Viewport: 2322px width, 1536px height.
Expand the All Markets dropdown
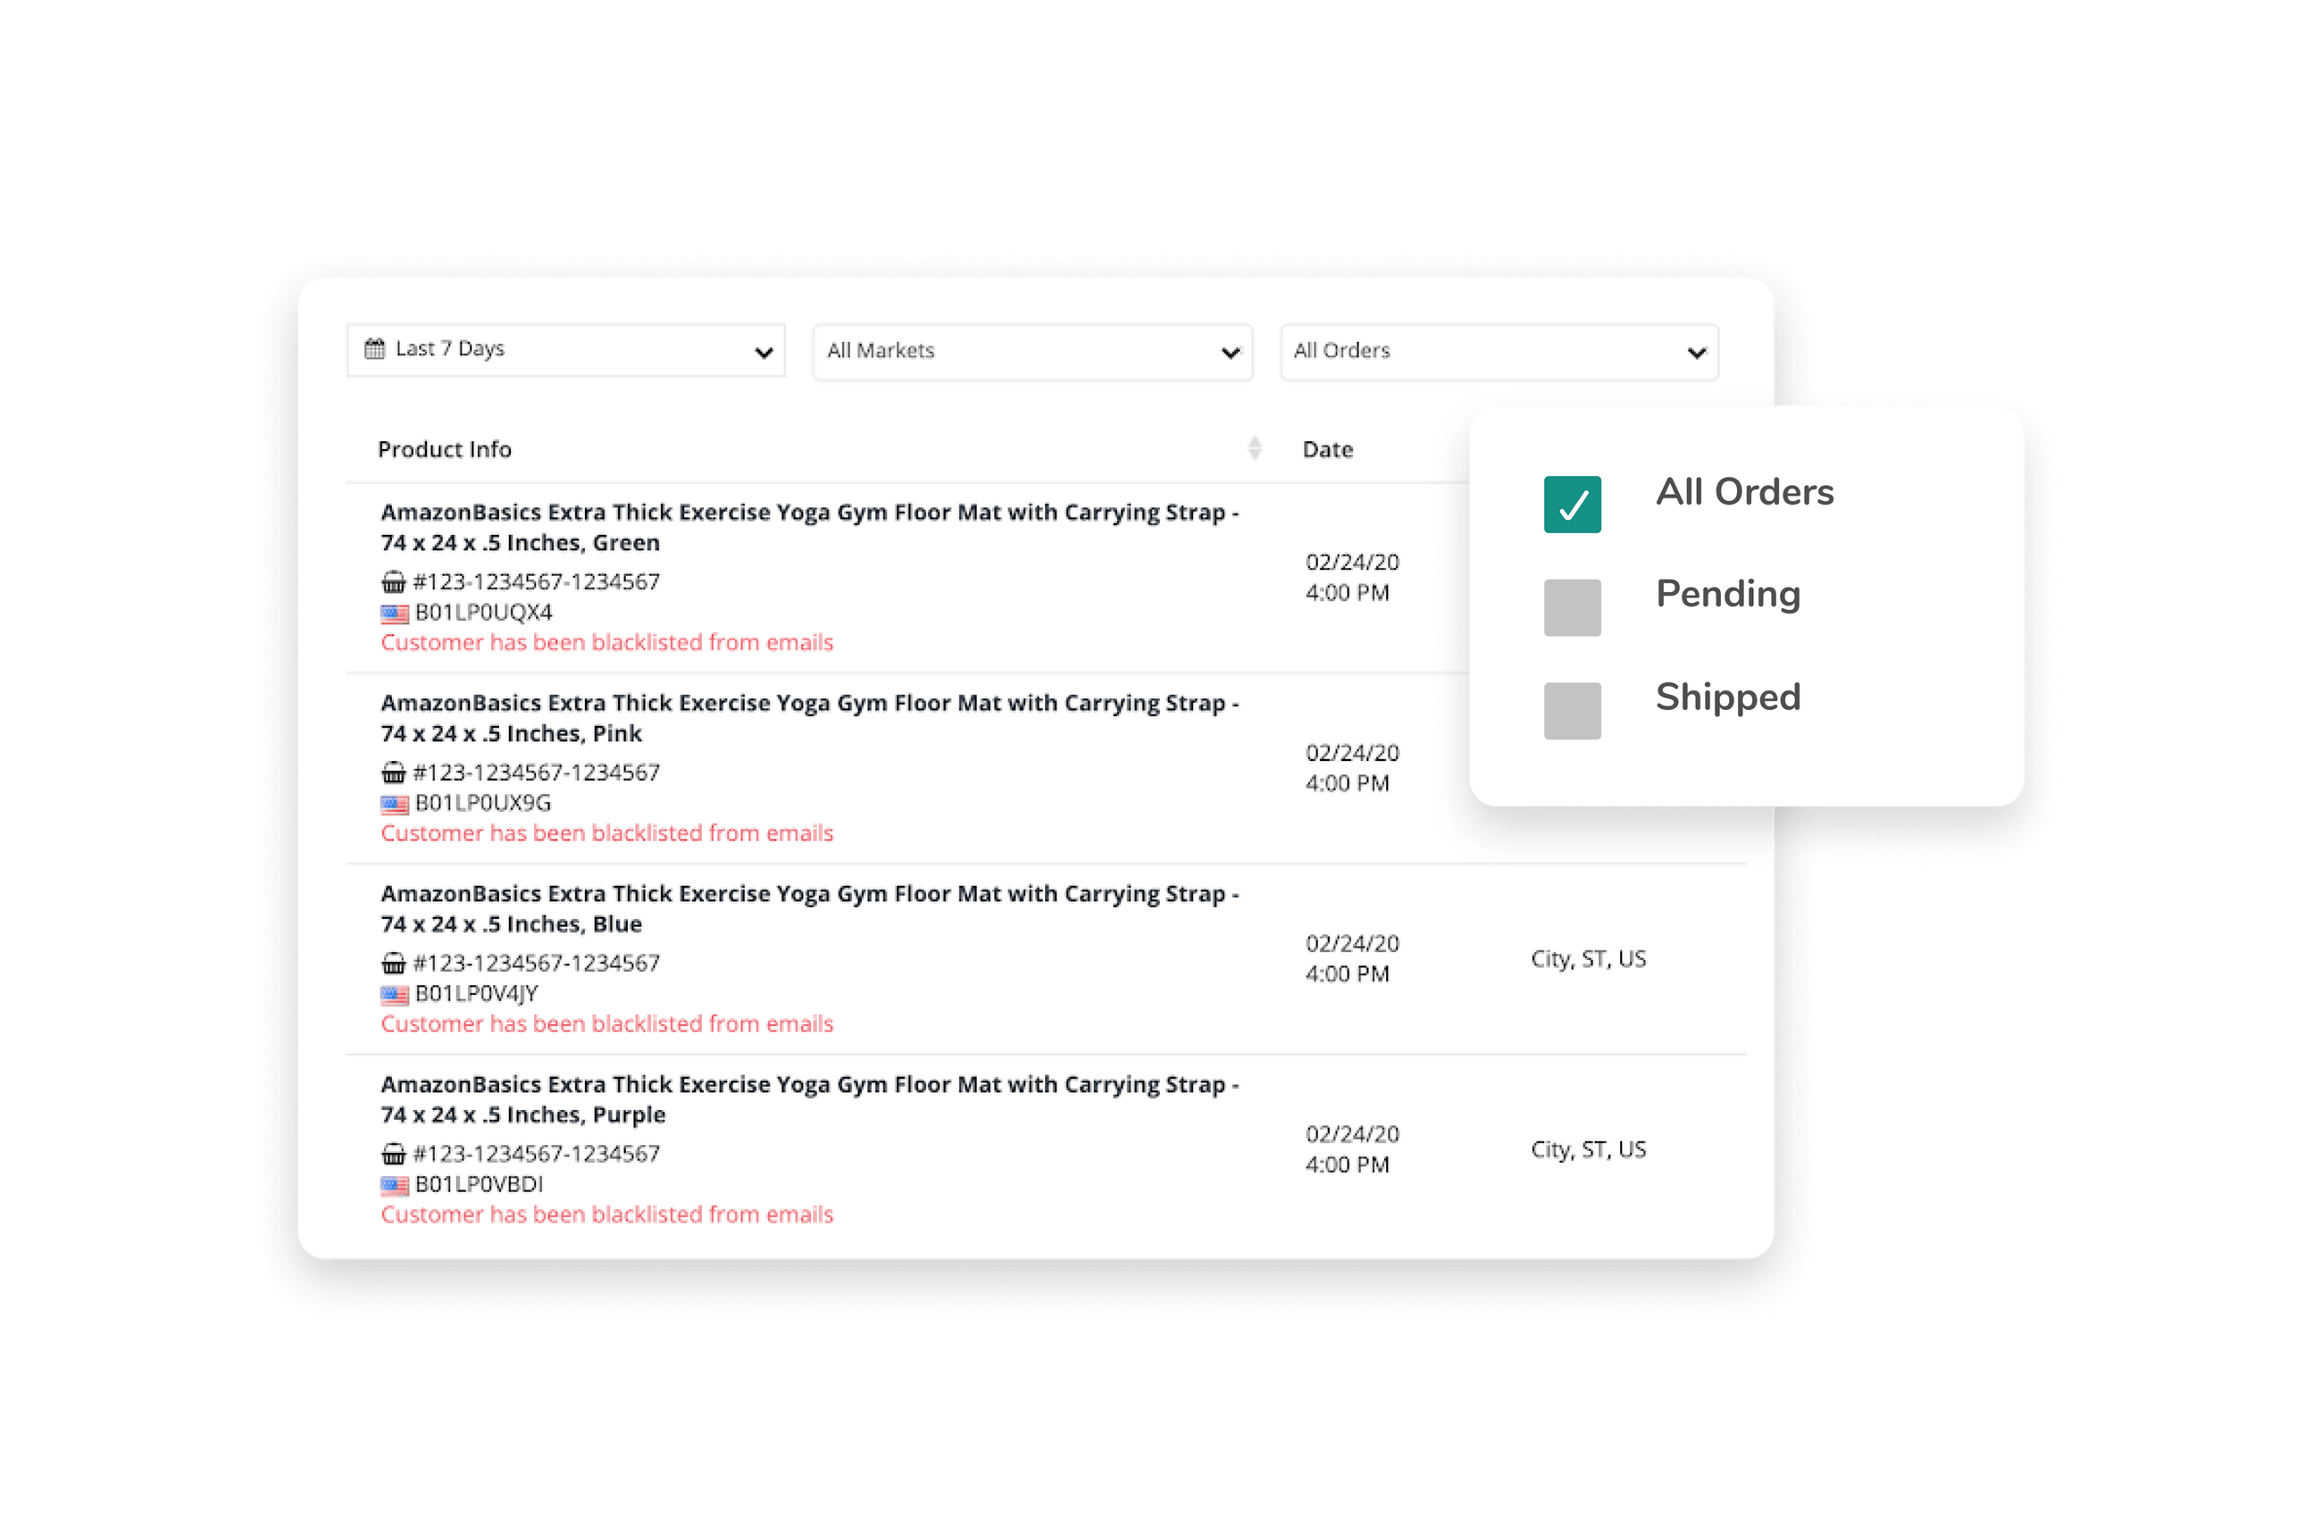pyautogui.click(x=1031, y=351)
